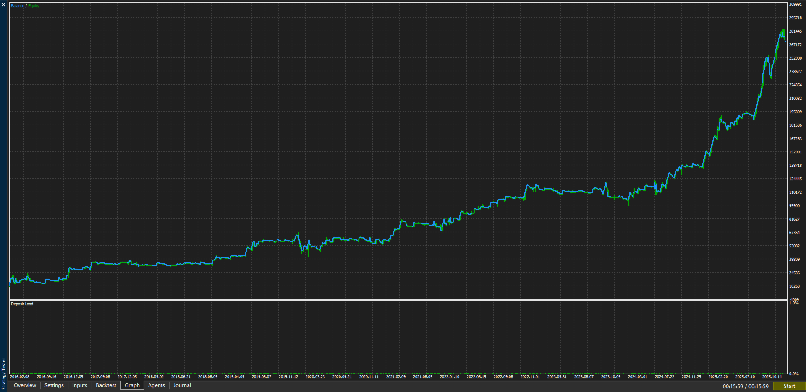Click the 95900 axis value
806x392 pixels.
click(795, 206)
